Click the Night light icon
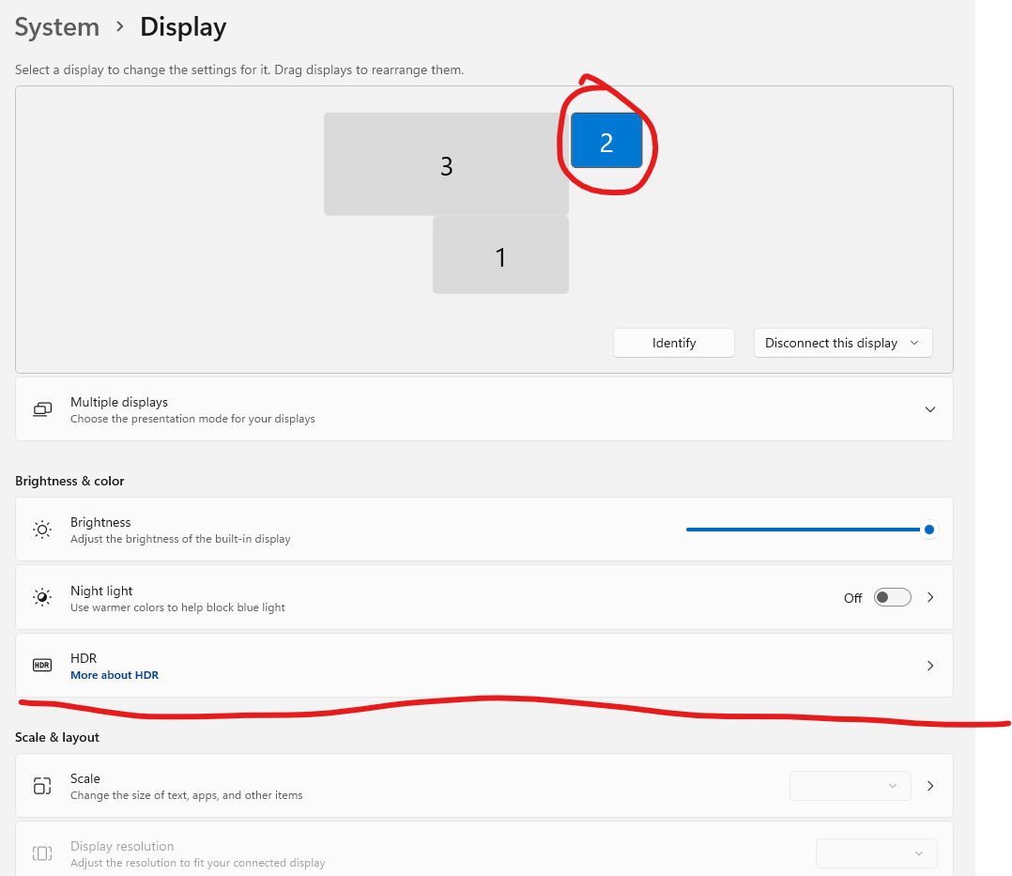Viewport: 1012px width, 876px height. pos(42,597)
